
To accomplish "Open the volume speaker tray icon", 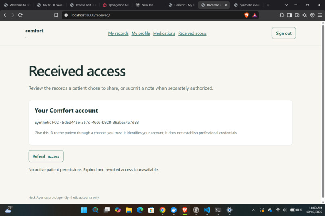I will (x=285, y=210).
